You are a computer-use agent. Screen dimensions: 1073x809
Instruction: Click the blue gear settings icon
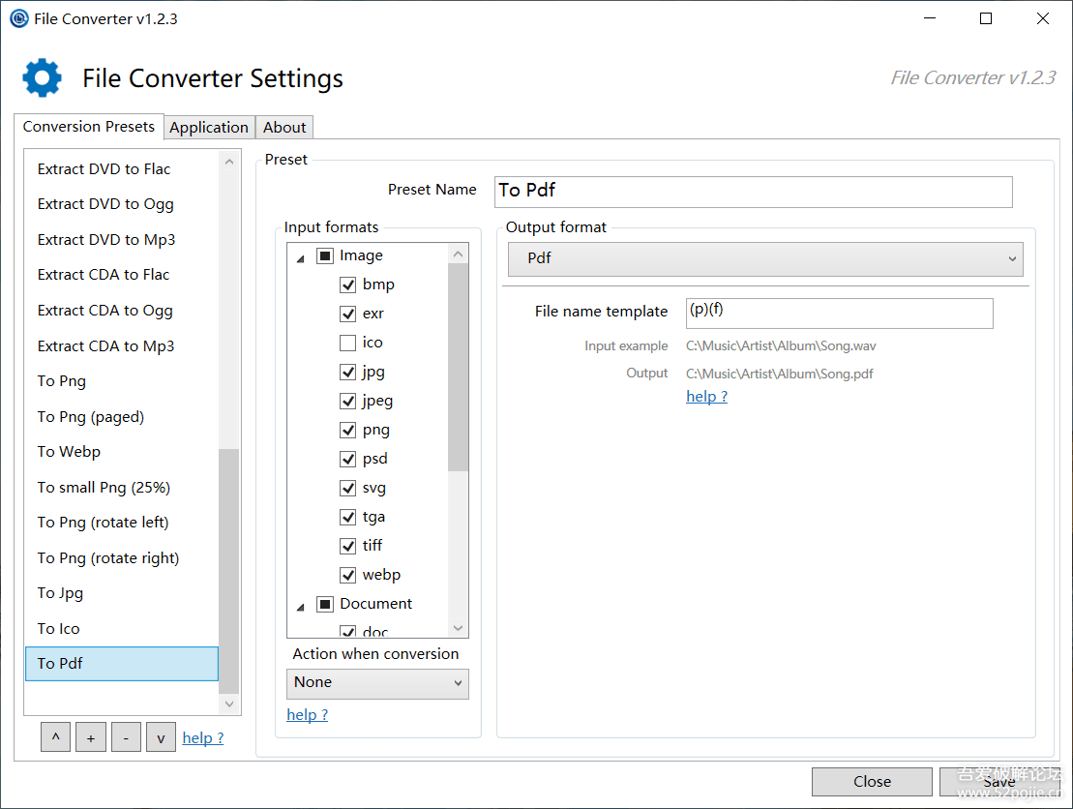(42, 78)
